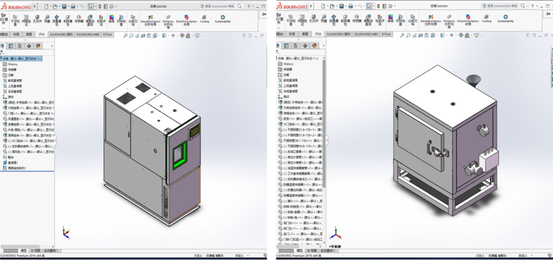Switch to the SOLIDWORKS MBD tab in the right window

pos(366,34)
